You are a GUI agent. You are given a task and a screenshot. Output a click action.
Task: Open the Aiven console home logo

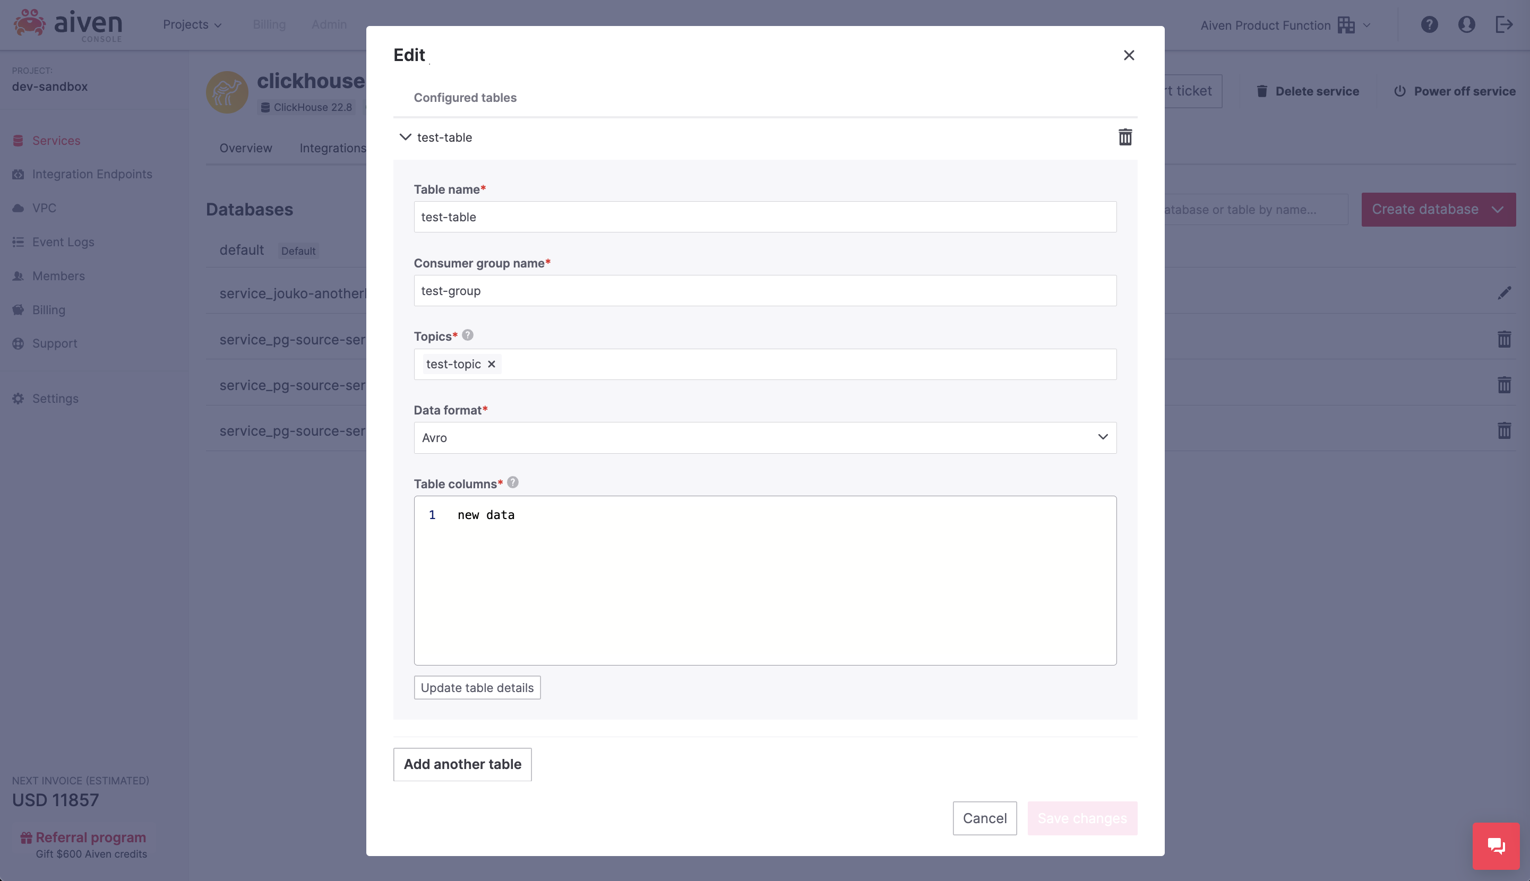coord(68,25)
